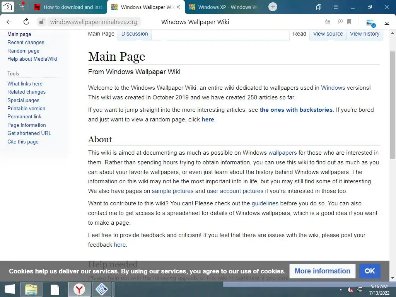
Task: Open the 'guidelines' link
Action: [265, 203]
